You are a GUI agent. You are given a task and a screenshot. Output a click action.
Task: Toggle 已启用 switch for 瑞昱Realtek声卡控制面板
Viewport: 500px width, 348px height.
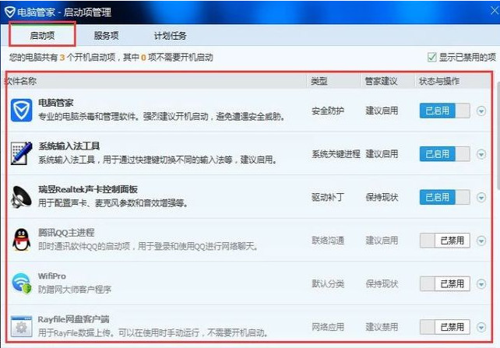pos(445,197)
